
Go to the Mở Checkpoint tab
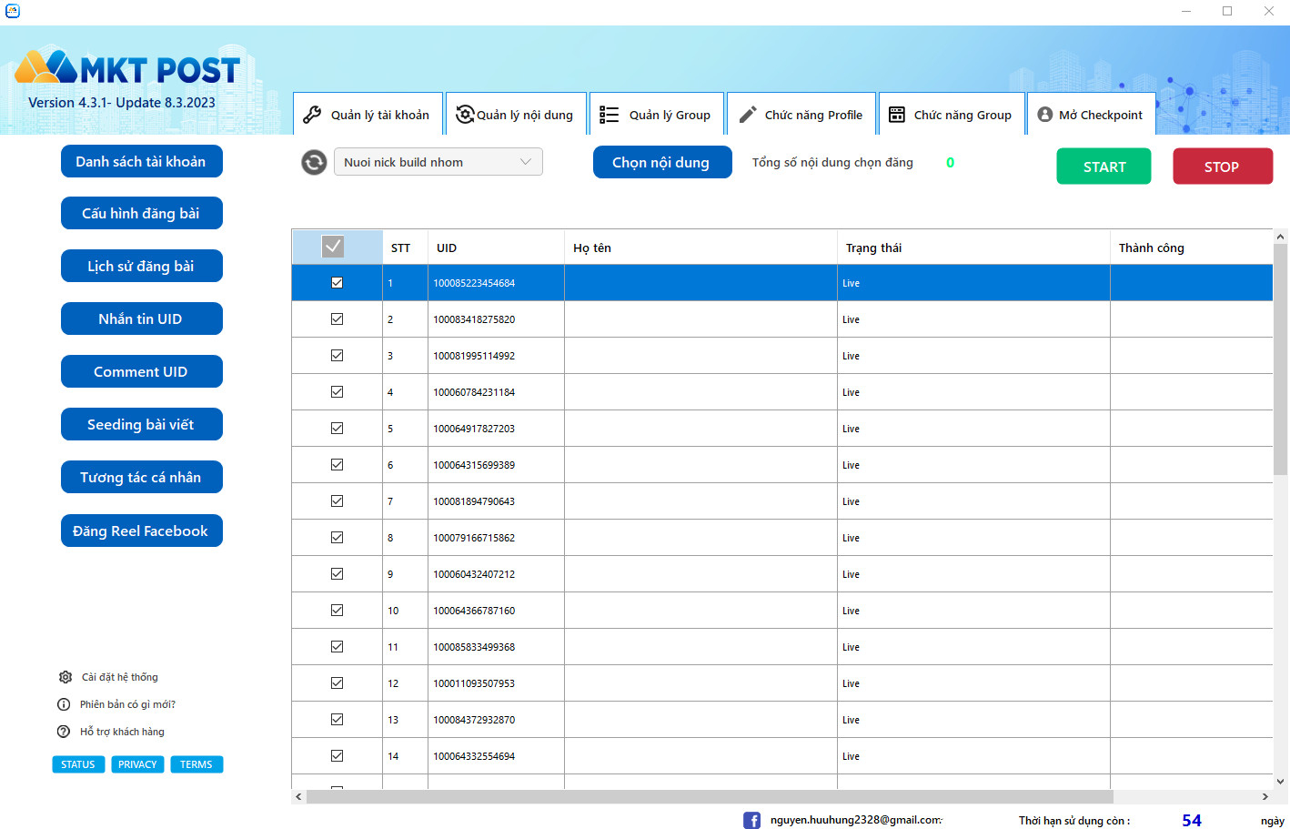coord(1092,114)
